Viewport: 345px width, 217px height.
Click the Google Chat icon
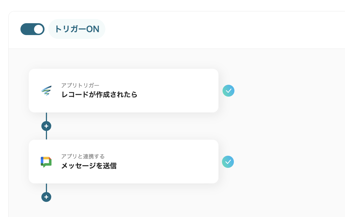click(46, 162)
